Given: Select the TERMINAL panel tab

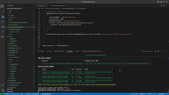Looking at the screenshot, I should (x=70, y=51).
